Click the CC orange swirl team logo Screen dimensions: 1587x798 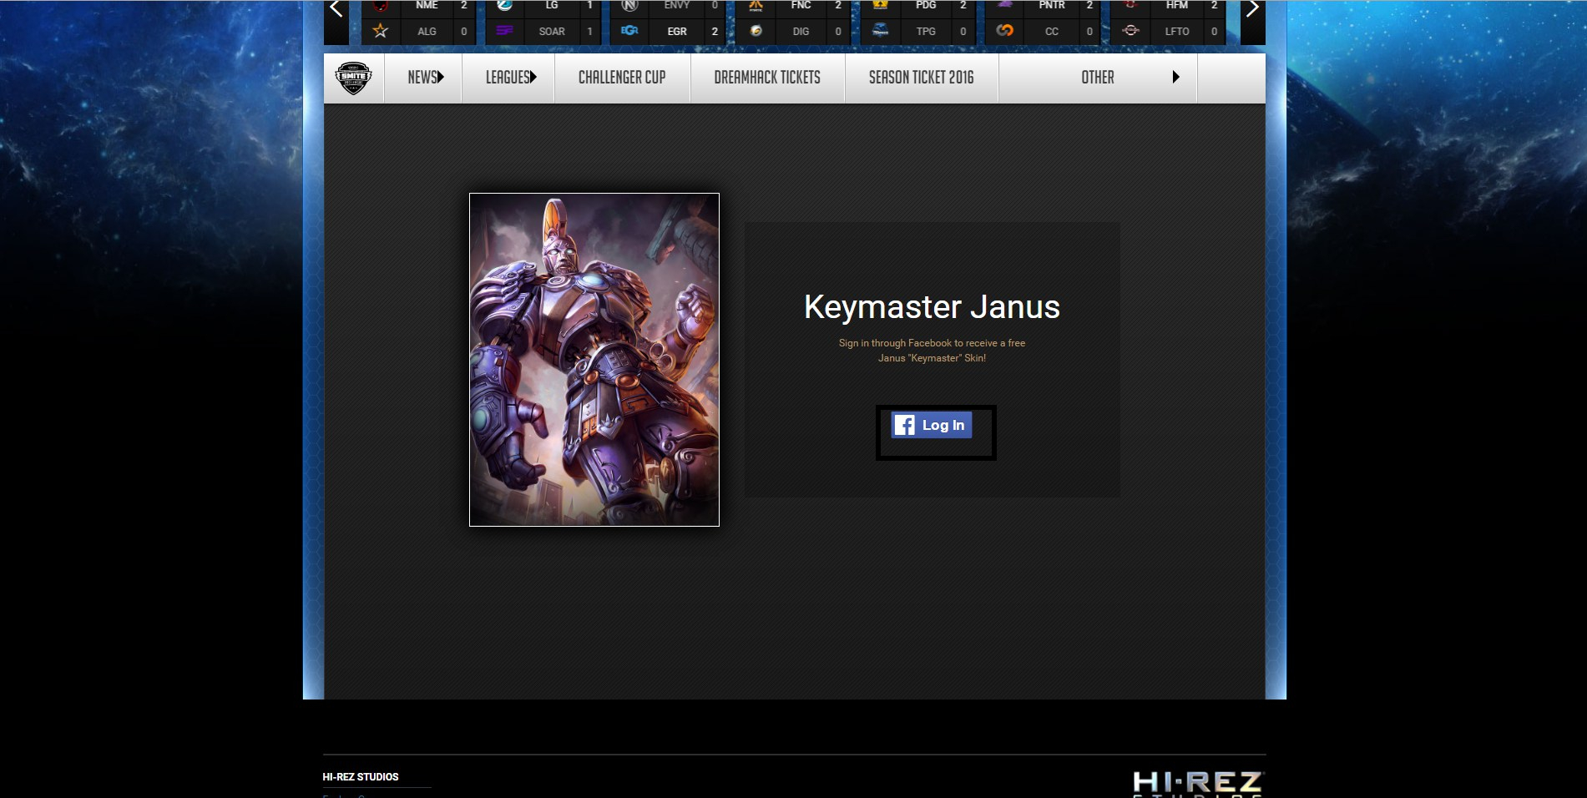tap(1005, 31)
